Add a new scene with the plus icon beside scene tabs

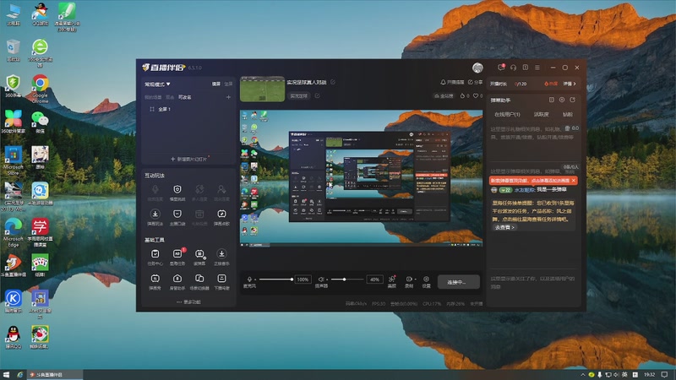(228, 97)
